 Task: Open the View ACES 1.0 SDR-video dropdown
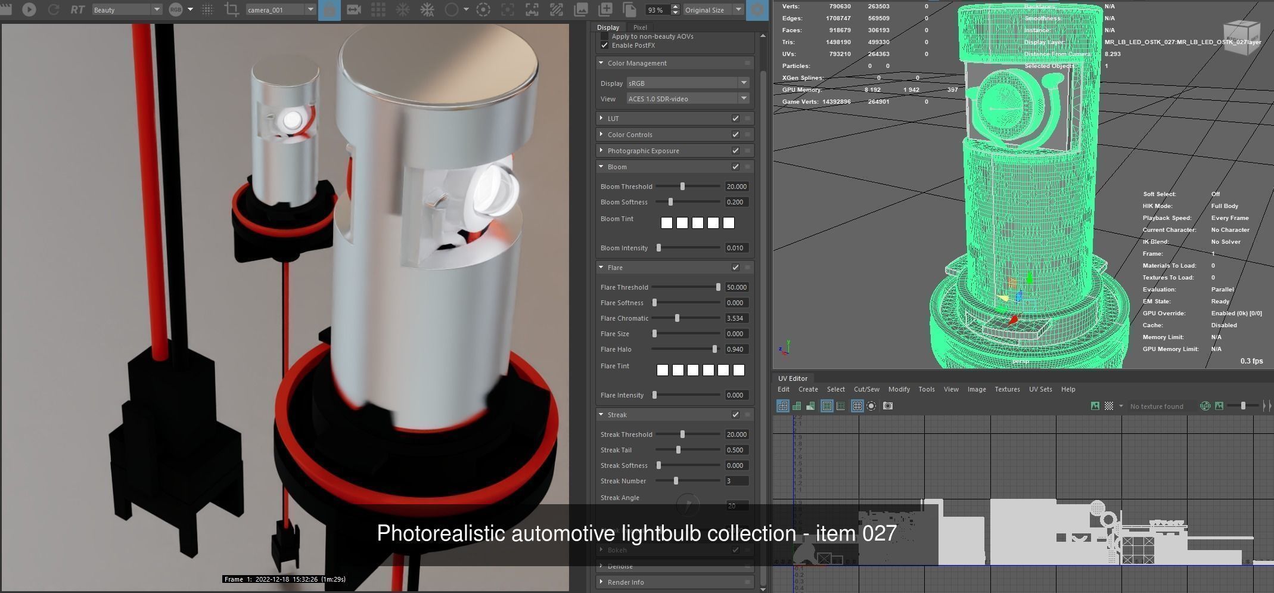click(x=687, y=99)
